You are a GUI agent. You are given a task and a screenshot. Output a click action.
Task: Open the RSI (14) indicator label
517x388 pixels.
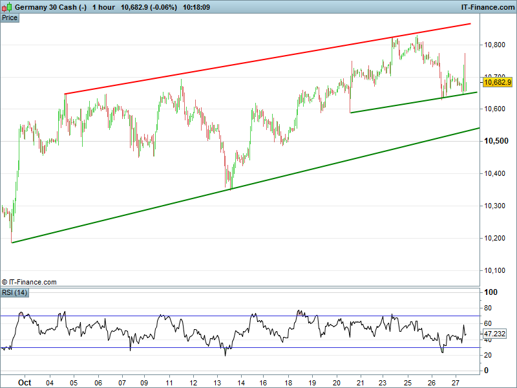pyautogui.click(x=14, y=292)
